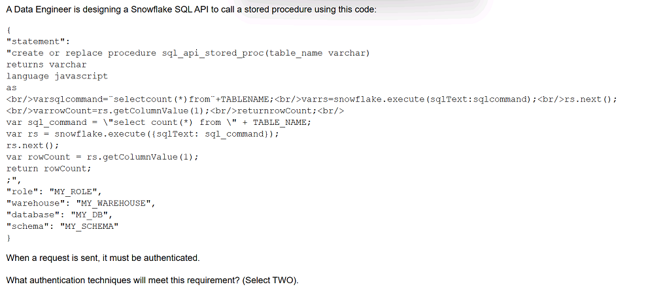Click the 'What authentication techniques' question text

152,281
